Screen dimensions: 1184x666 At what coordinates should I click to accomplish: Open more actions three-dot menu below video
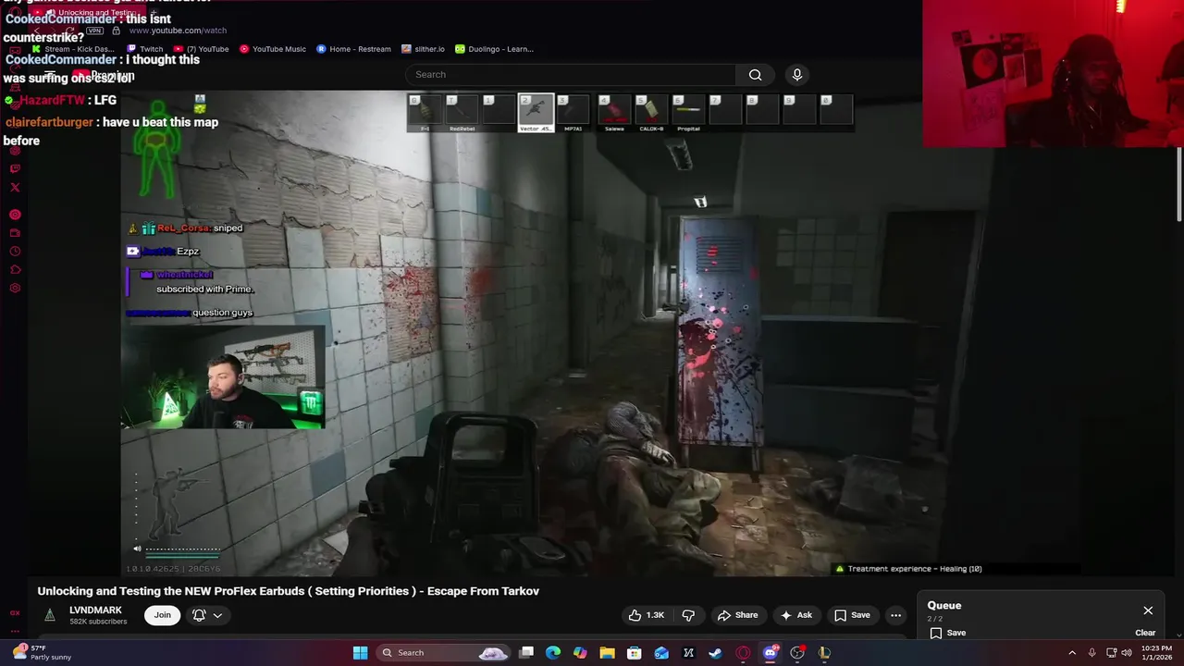coord(895,615)
